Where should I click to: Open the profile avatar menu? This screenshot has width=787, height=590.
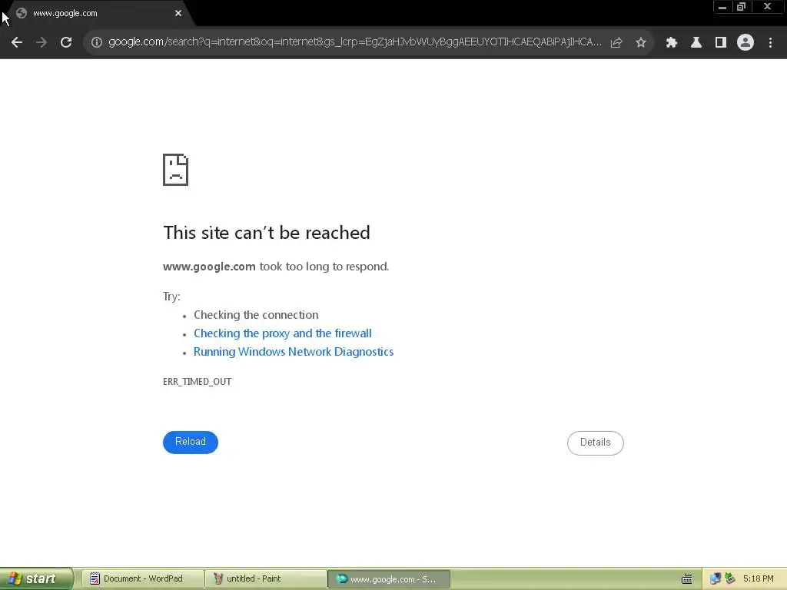(x=745, y=43)
